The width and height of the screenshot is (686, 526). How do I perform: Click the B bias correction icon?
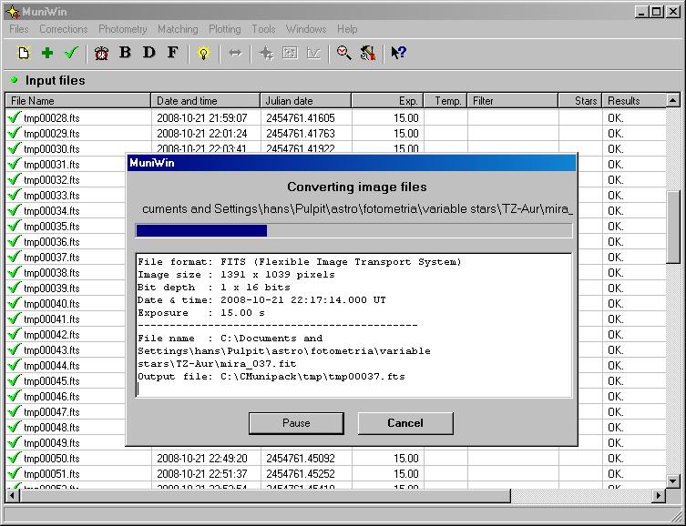coord(126,53)
